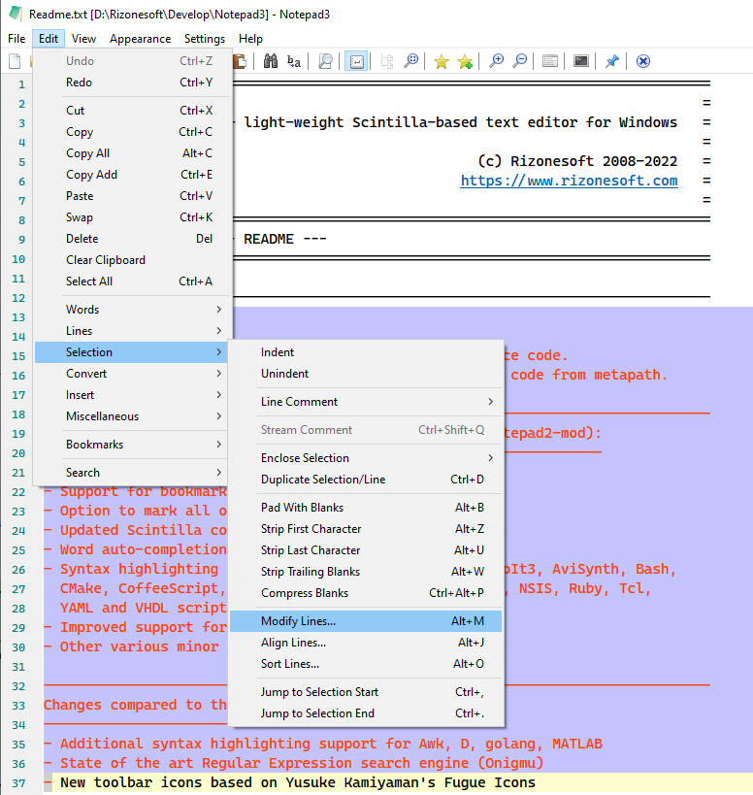Screen dimensions: 753x795
Task: Expand the Convert submenu
Action: pyautogui.click(x=133, y=373)
